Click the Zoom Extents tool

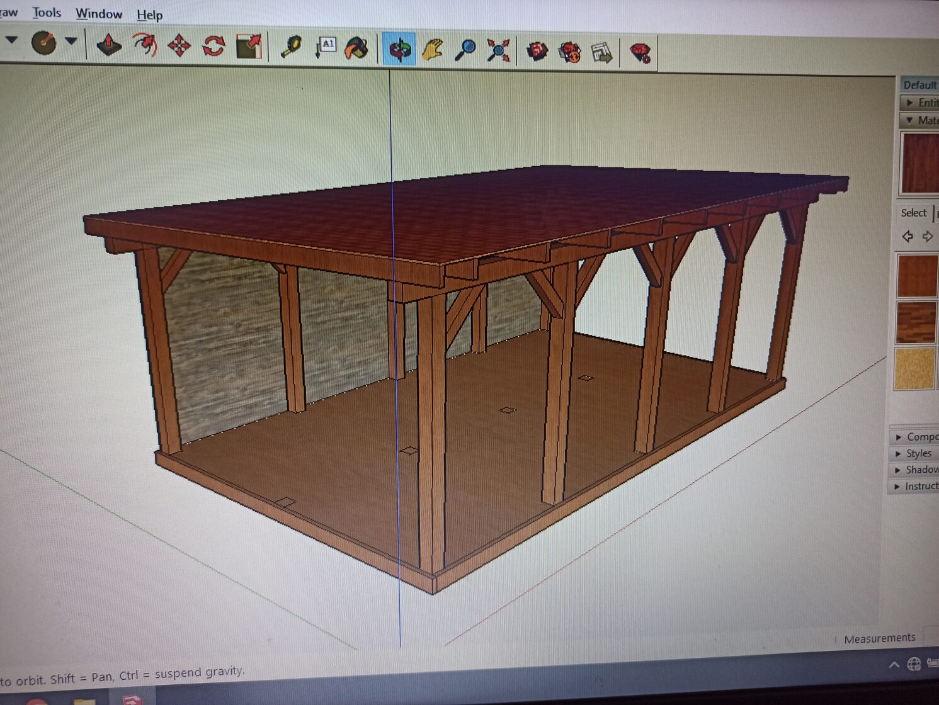[498, 51]
